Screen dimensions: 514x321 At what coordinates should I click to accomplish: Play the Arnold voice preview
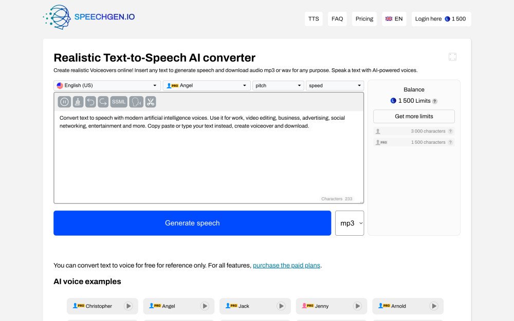pyautogui.click(x=435, y=306)
